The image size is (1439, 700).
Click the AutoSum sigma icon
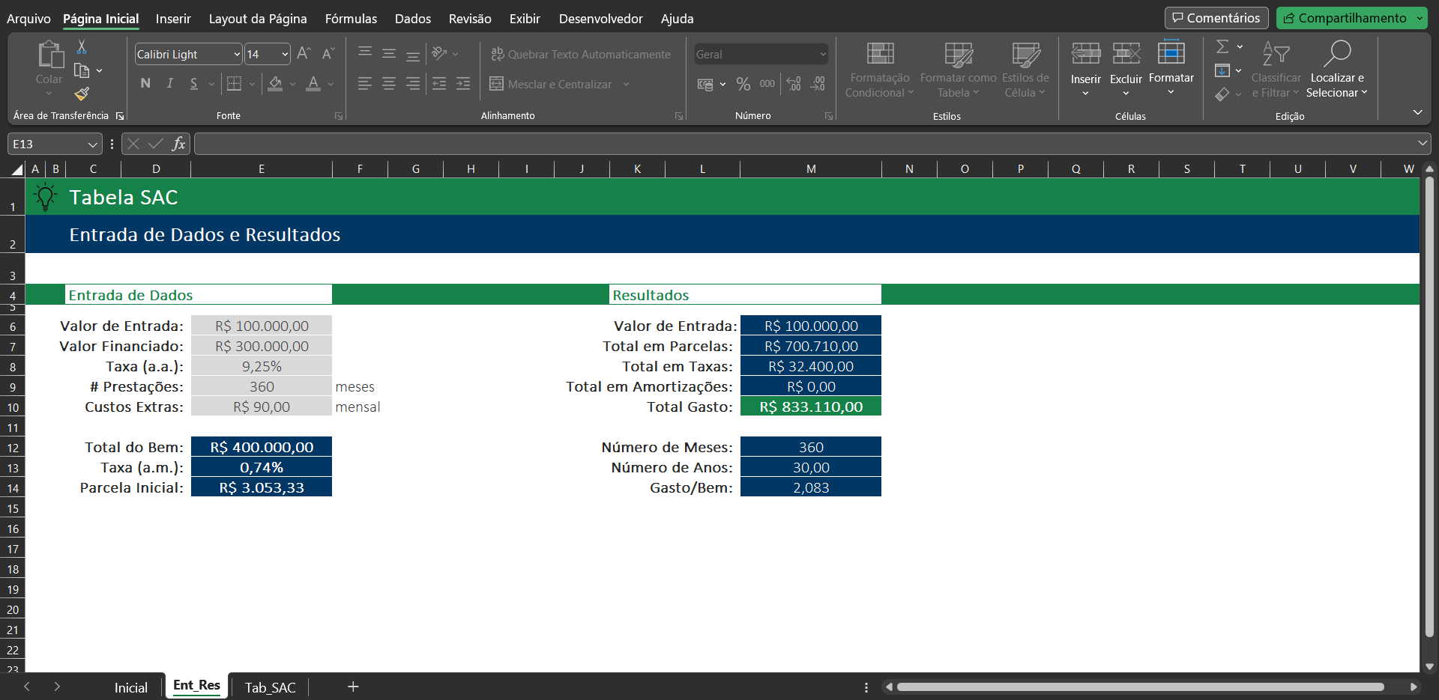coord(1222,47)
